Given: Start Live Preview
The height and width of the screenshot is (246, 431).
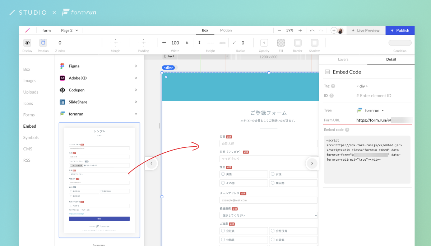Looking at the screenshot, I should 366,30.
